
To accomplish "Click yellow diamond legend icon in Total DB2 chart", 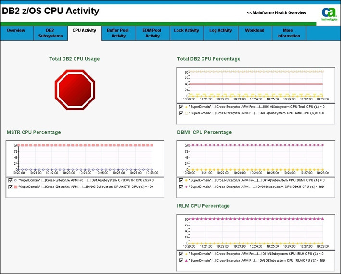I will pos(186,107).
